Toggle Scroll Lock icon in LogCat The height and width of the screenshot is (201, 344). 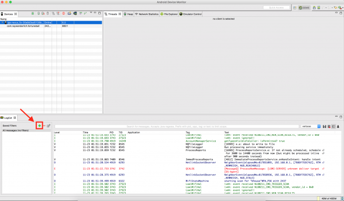click(x=338, y=126)
